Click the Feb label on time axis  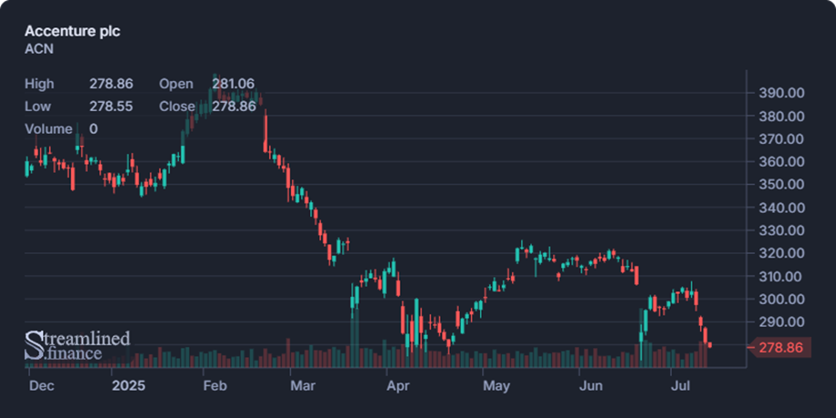pos(214,385)
